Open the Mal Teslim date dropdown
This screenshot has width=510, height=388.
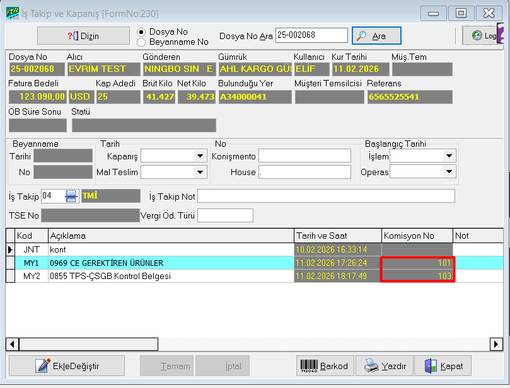pos(200,172)
